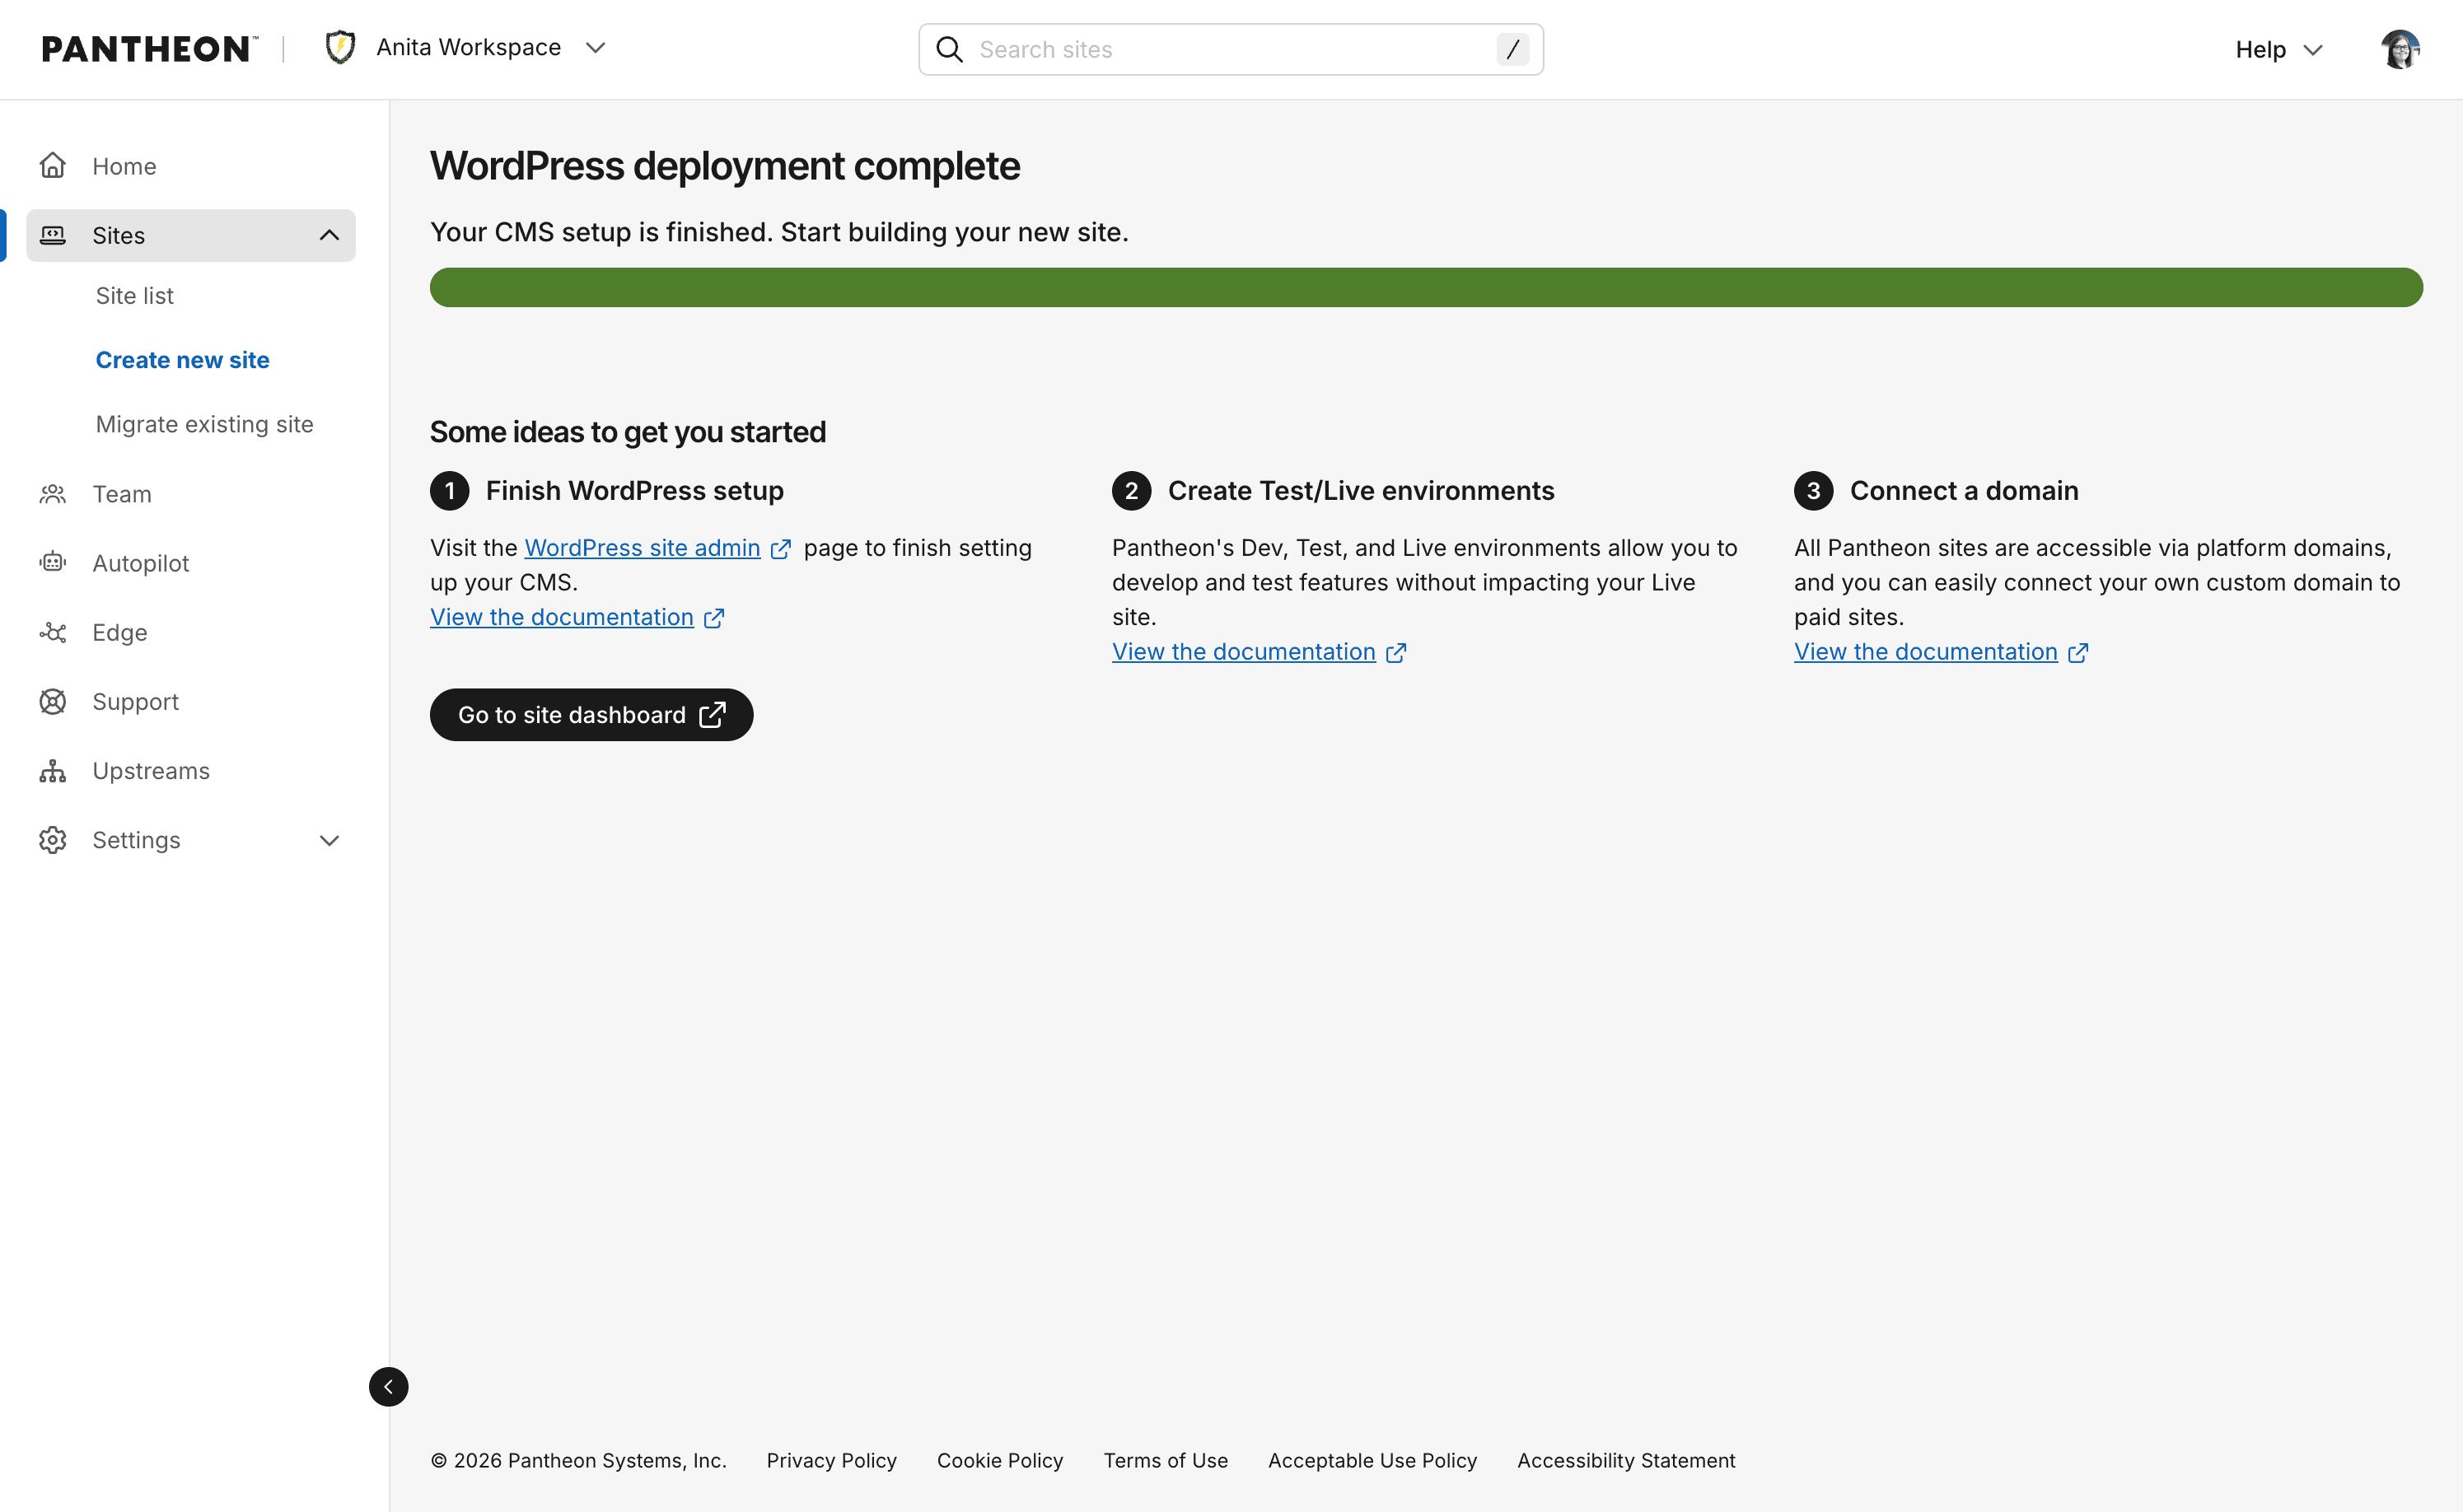Focus the Search sites field
This screenshot has height=1512, width=2463.
coord(1230,49)
